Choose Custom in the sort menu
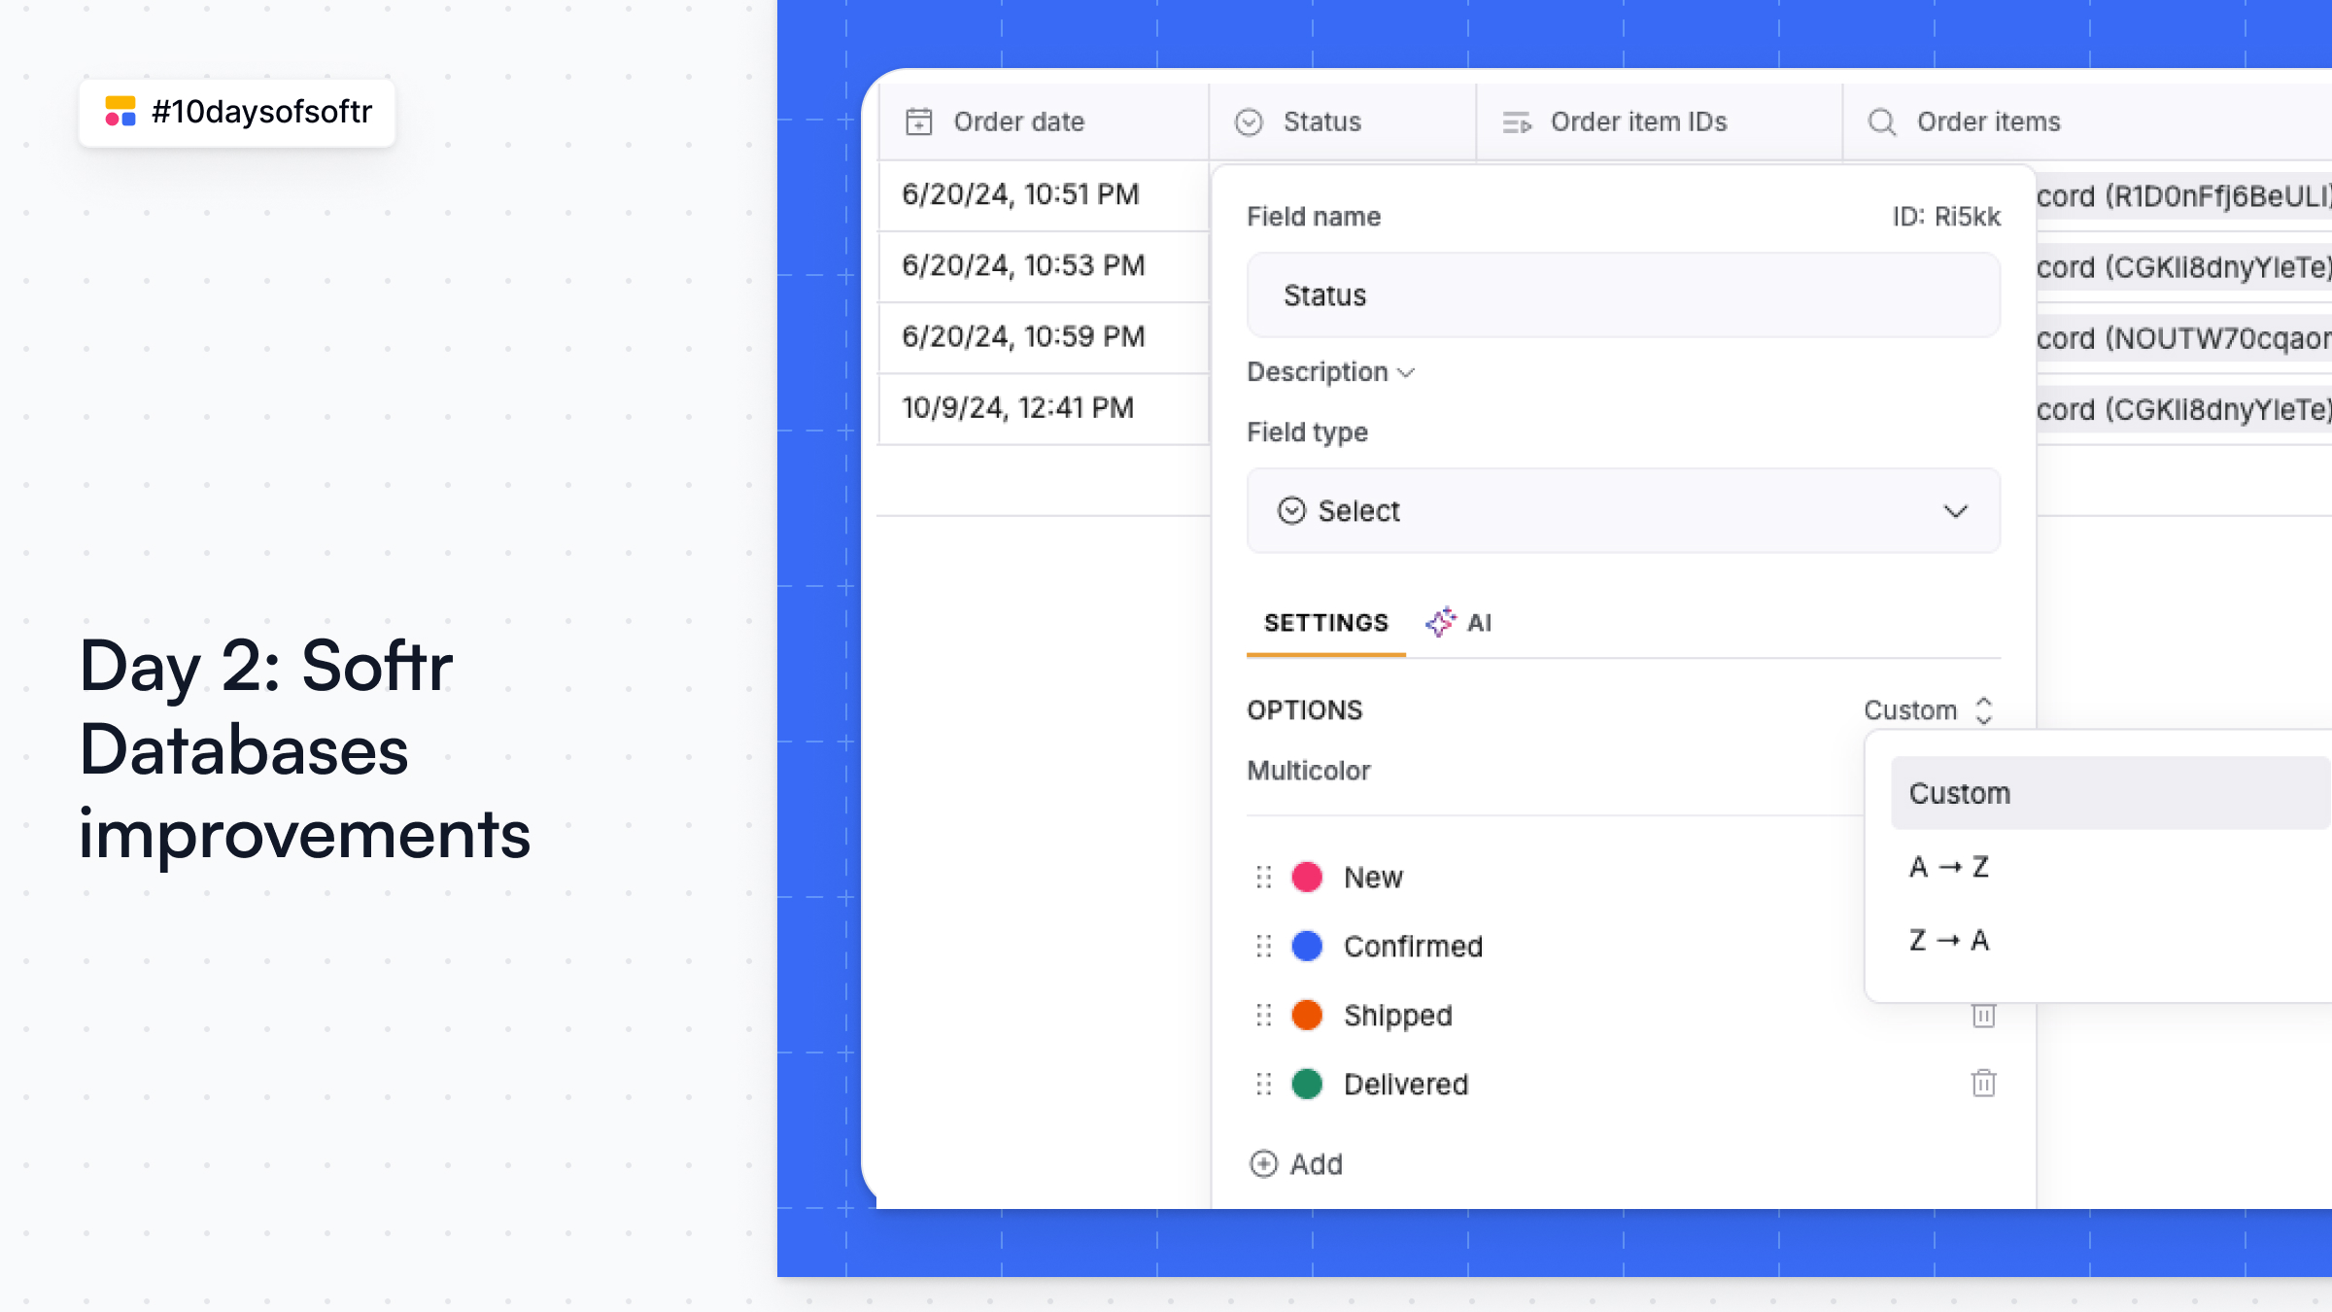Image resolution: width=2332 pixels, height=1312 pixels. [x=2110, y=793]
